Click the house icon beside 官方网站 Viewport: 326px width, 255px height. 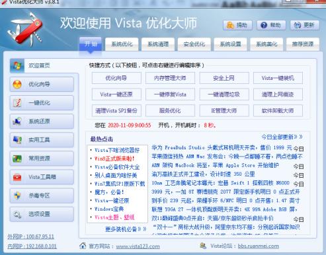pos(83,246)
